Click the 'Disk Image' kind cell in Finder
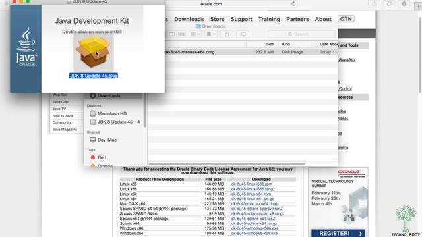Screen dimensions: 422x237 point(292,52)
